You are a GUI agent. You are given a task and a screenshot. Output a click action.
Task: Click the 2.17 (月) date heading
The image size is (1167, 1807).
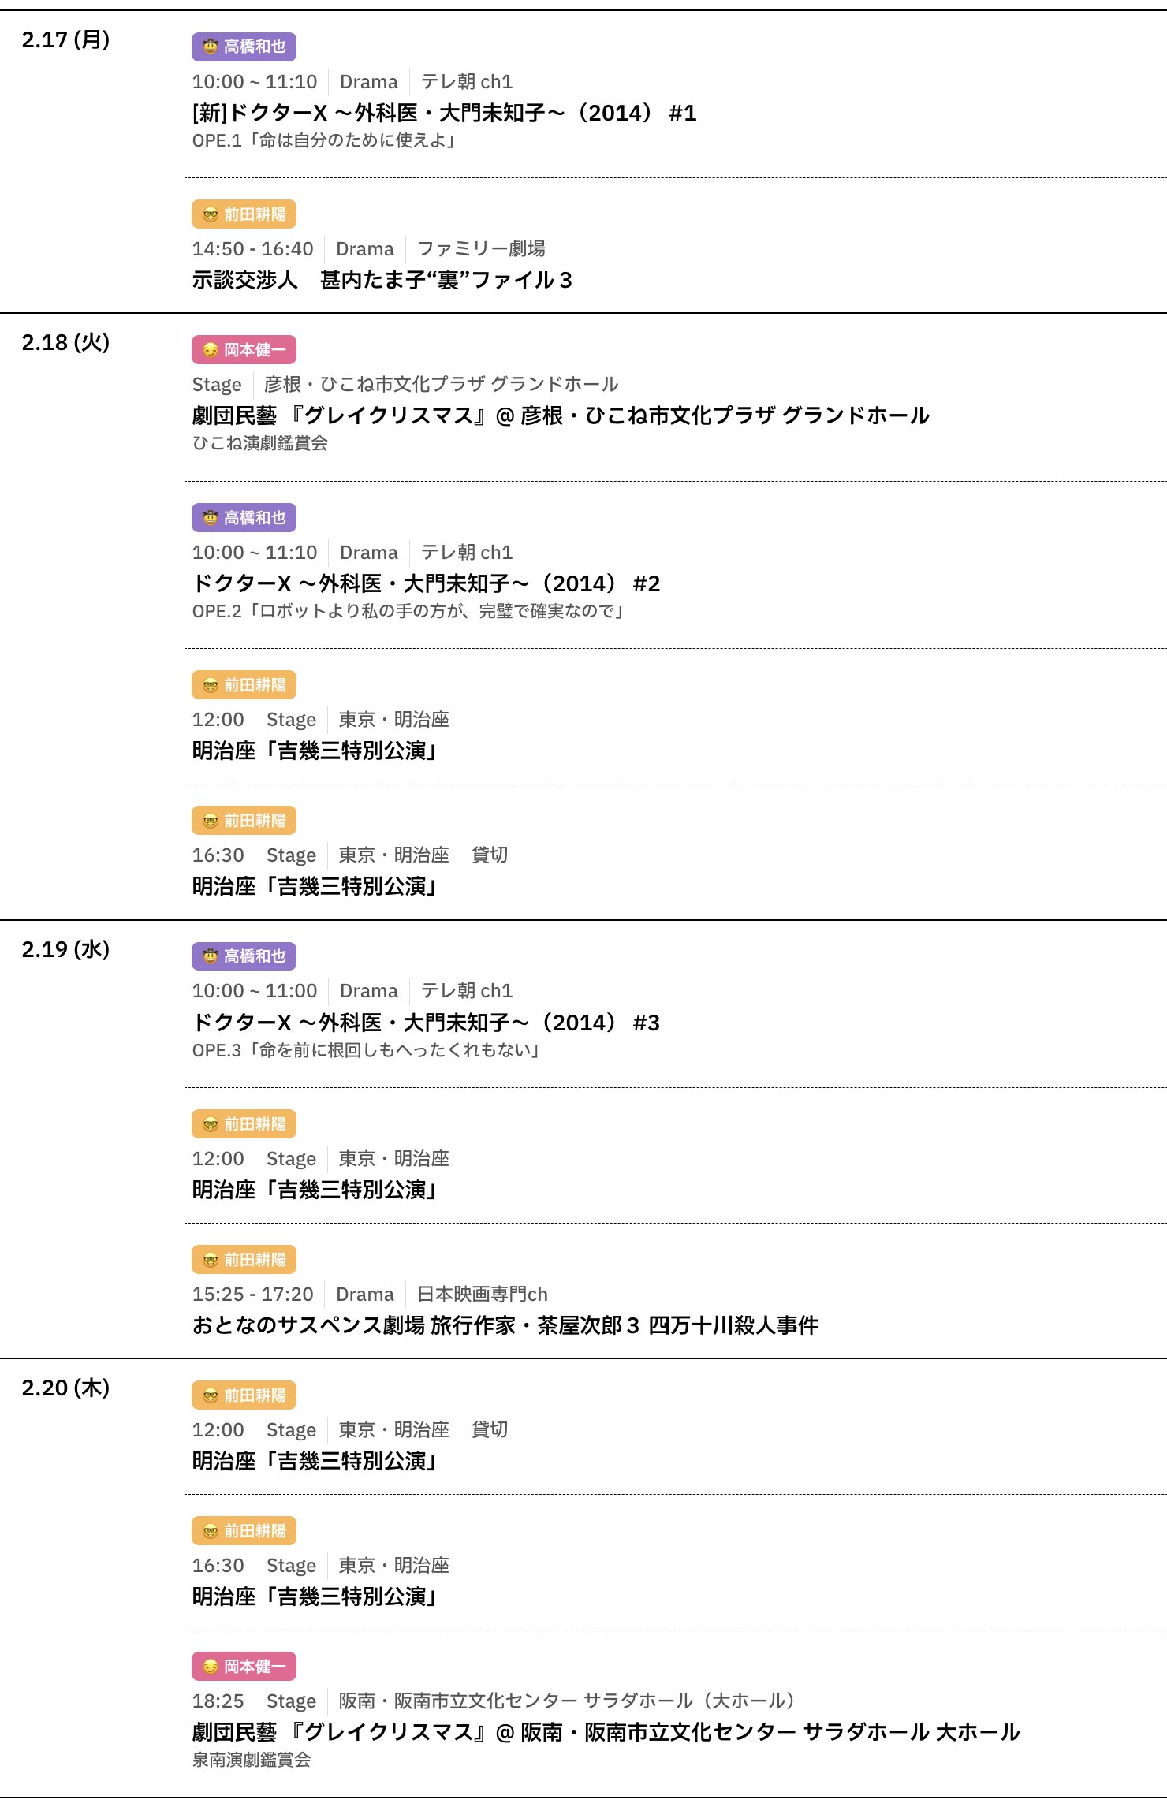pyautogui.click(x=65, y=40)
